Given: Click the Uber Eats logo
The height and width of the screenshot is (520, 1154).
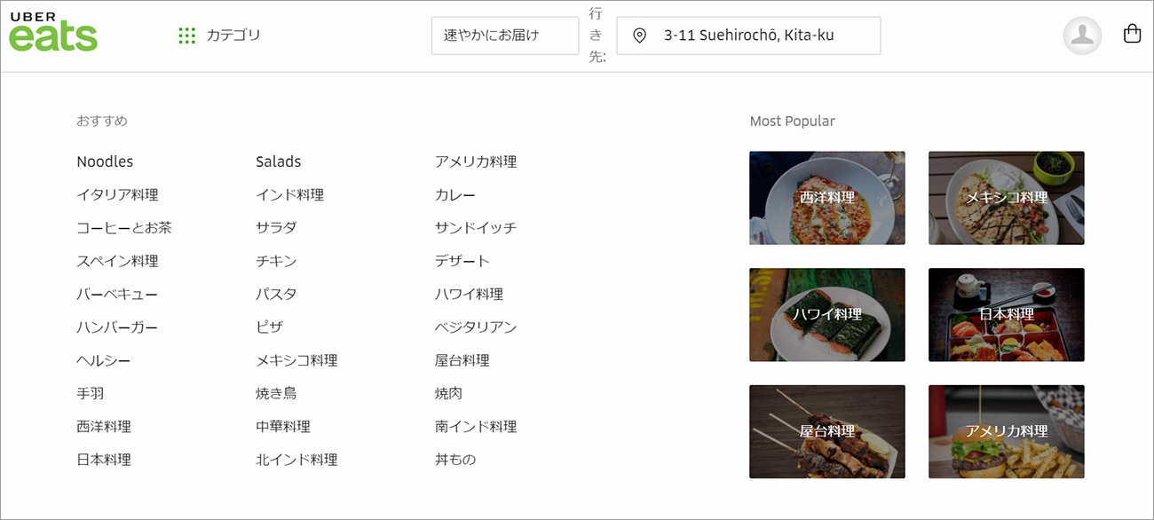Looking at the screenshot, I should click(53, 32).
